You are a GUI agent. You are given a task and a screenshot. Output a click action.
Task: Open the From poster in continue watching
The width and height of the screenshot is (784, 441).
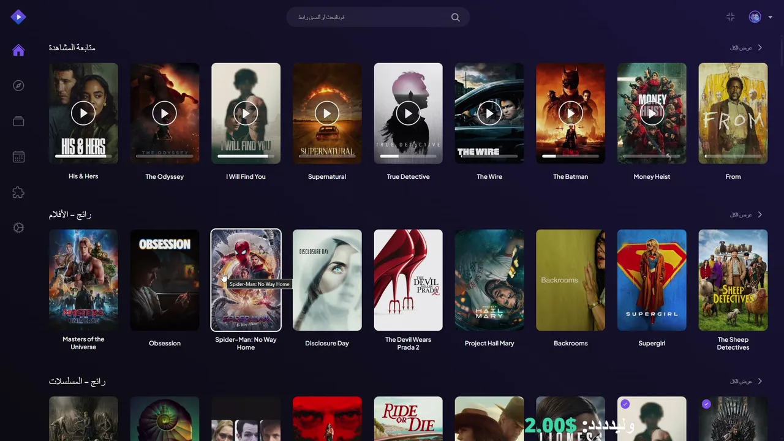pos(733,113)
